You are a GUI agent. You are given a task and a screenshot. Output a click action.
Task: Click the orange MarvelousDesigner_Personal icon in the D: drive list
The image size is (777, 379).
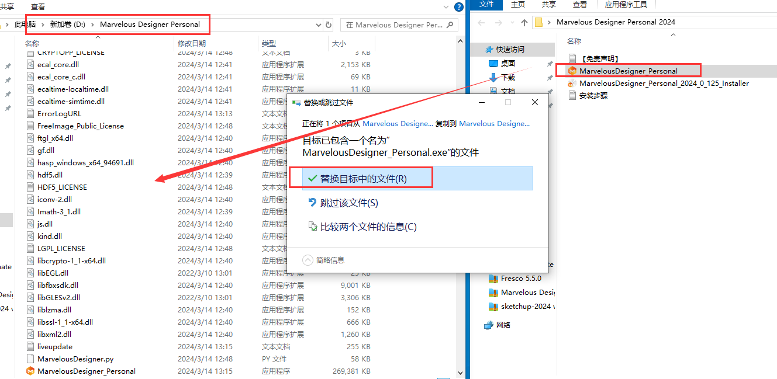[x=30, y=371]
